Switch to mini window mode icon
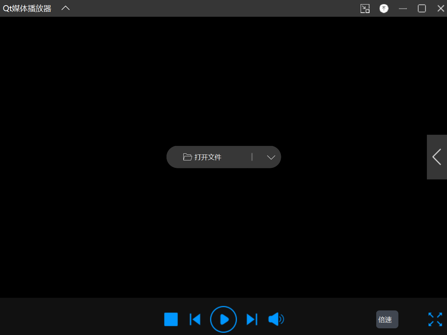This screenshot has height=335, width=447. [x=365, y=9]
